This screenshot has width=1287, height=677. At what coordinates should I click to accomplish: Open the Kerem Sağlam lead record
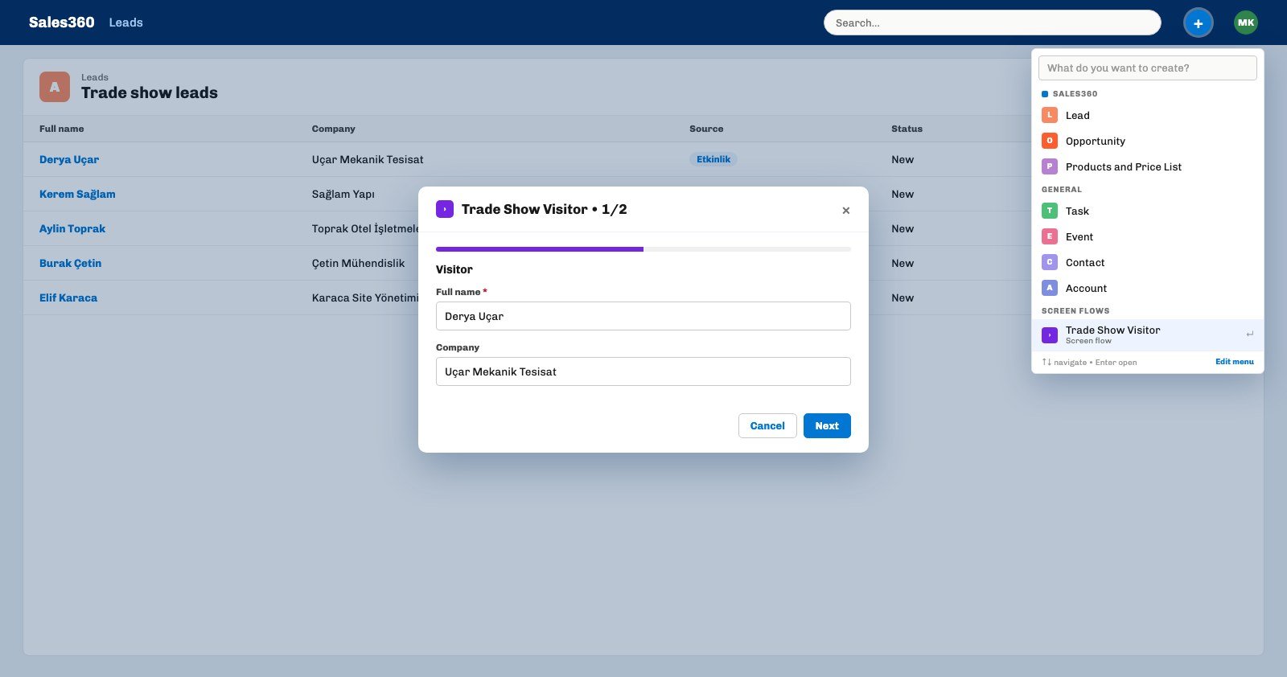tap(77, 194)
